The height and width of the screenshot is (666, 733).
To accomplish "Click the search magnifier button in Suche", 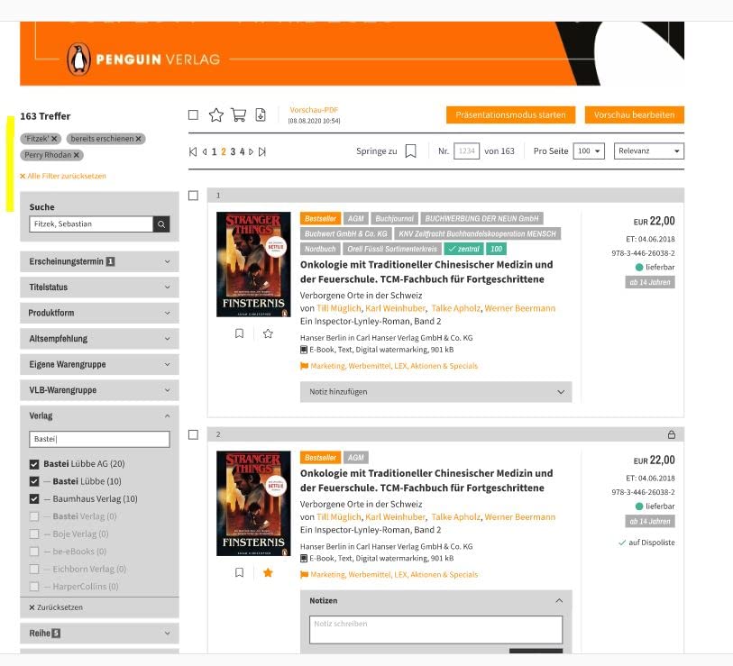I will pyautogui.click(x=160, y=224).
